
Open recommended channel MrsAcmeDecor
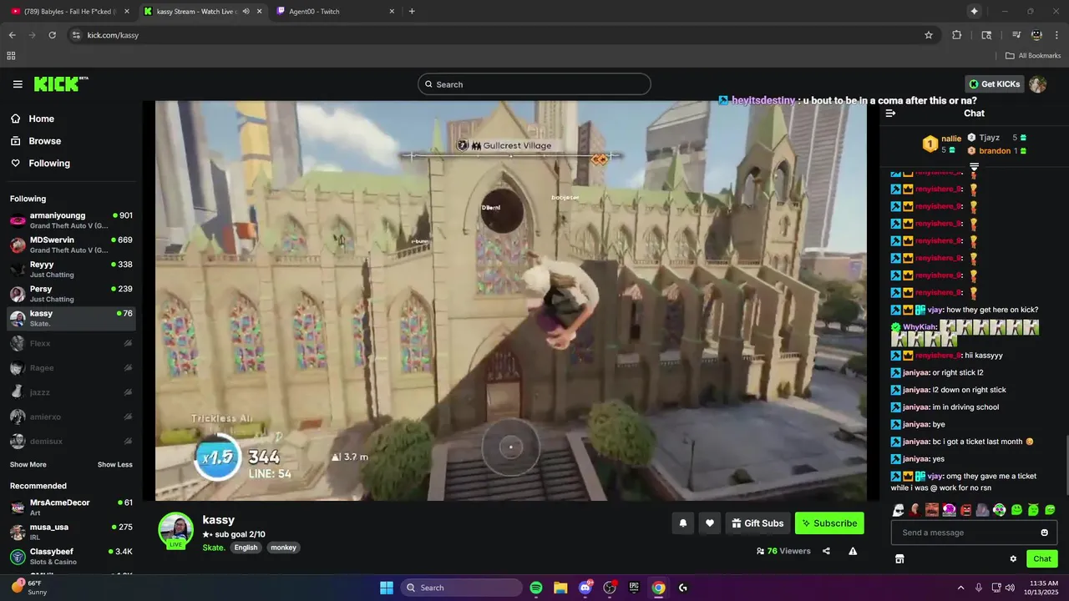pyautogui.click(x=71, y=508)
